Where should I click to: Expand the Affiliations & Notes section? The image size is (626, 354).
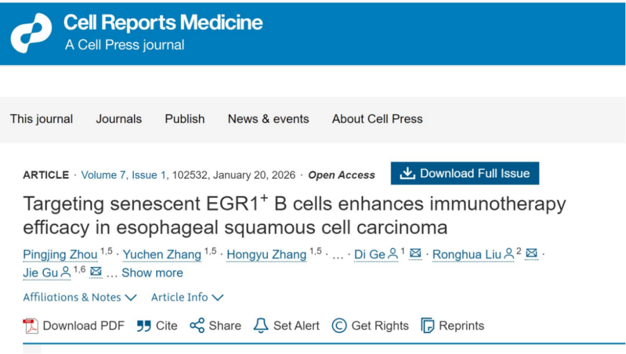79,297
